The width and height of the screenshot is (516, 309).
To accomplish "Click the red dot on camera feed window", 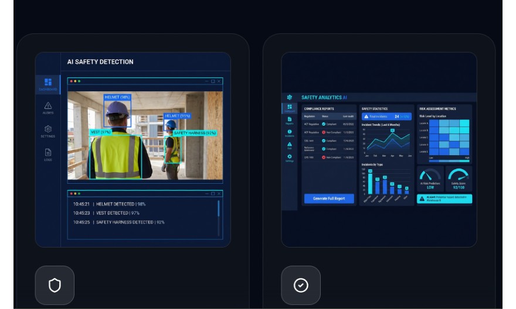I will [72, 81].
